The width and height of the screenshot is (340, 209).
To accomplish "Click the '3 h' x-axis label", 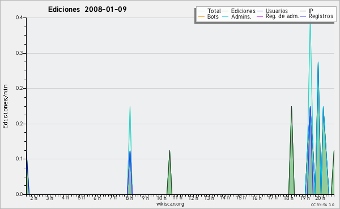I will [49, 198].
